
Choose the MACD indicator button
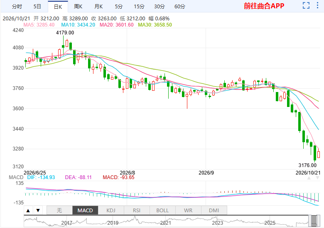pos(85,211)
